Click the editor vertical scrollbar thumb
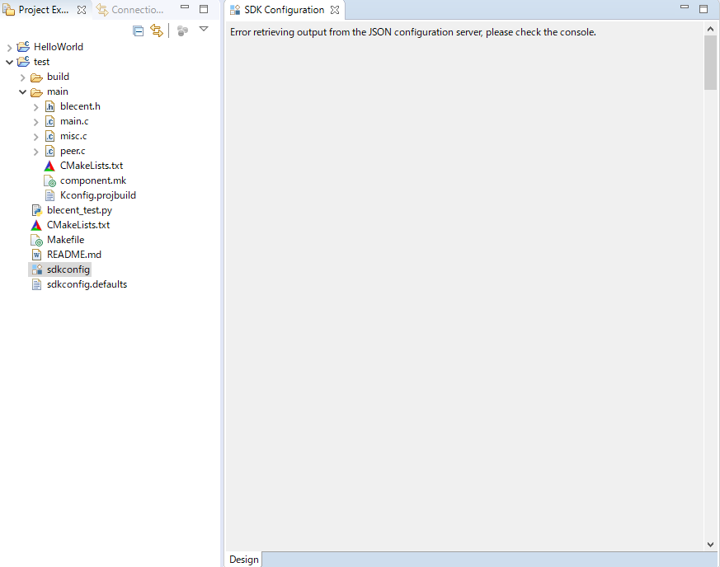Screen dimensions: 720x567 [x=710, y=63]
